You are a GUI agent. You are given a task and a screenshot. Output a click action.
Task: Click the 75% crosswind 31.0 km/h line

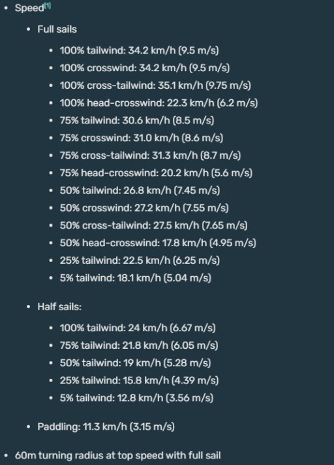142,138
